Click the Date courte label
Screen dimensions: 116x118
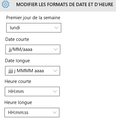17,39
